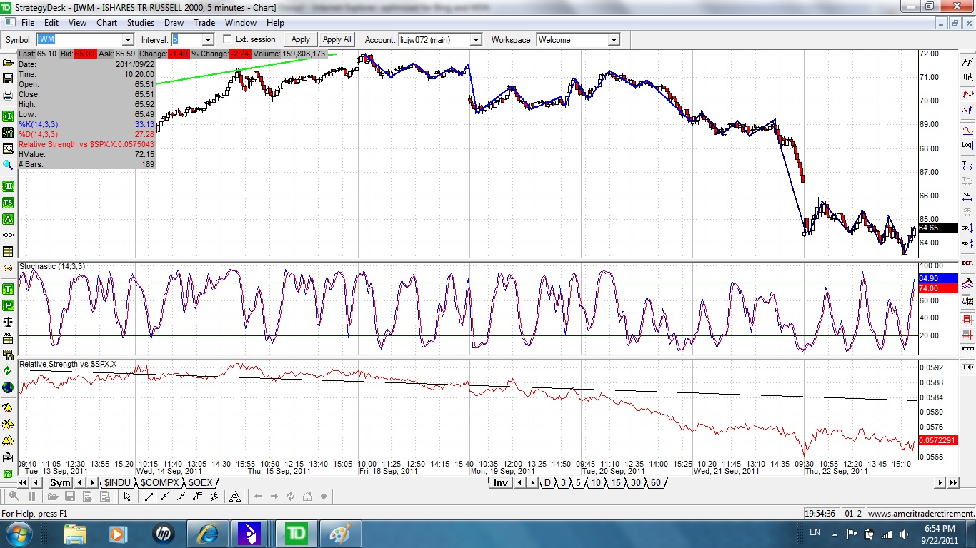Click the briefcase icon in left sidebar
This screenshot has height=548, width=976.
8,457
